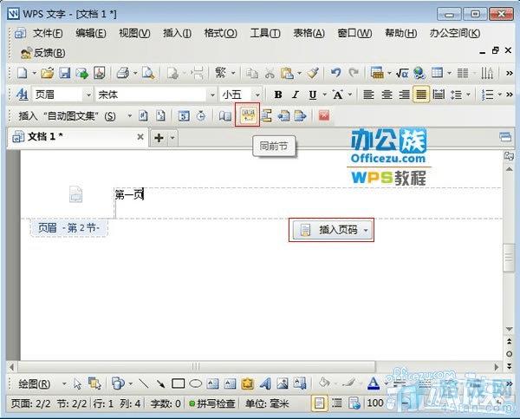Open the 编辑(E) menu
The width and height of the screenshot is (520, 419).
pos(91,33)
